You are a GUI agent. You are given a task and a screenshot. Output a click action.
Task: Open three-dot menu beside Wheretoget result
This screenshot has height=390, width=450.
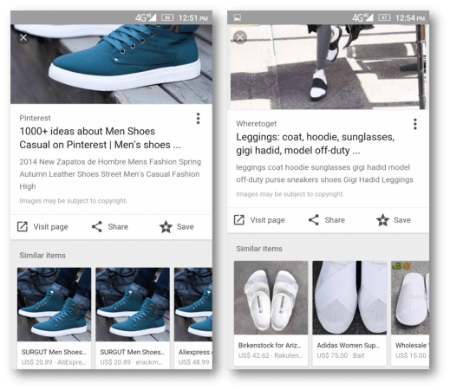point(415,124)
